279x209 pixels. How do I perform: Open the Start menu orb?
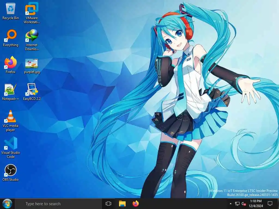point(7,204)
